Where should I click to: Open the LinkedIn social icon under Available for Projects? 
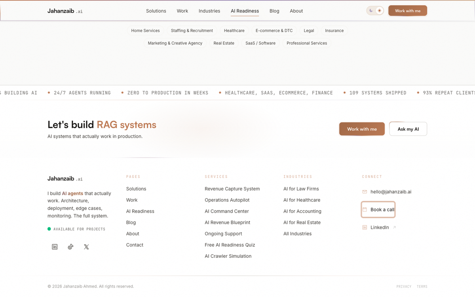[55, 247]
